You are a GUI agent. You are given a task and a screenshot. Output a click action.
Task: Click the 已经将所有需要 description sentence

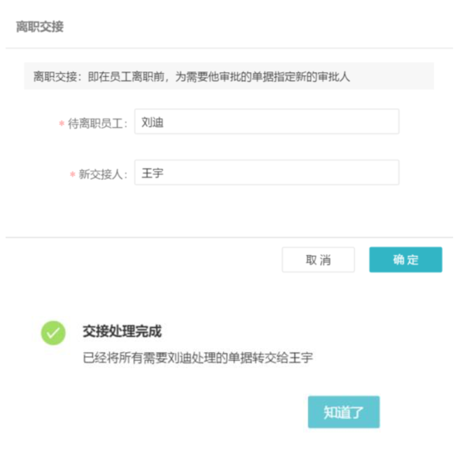[197, 358]
